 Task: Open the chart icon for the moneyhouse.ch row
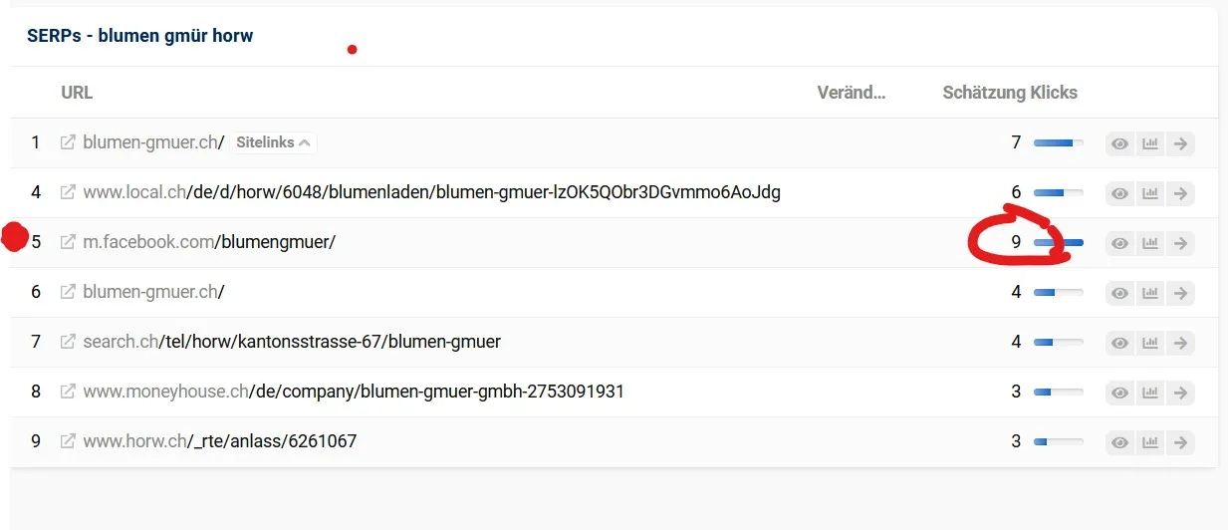pyautogui.click(x=1150, y=393)
